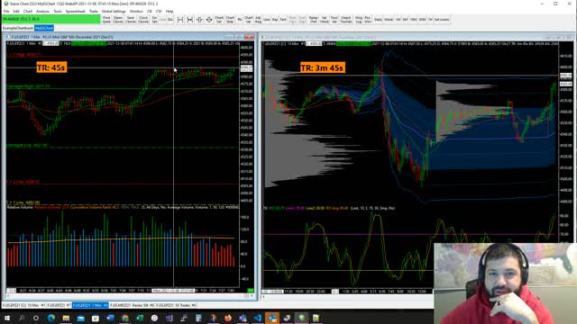Select the Ray drawing tool
Screen dimensions: 577x324
coord(275,20)
